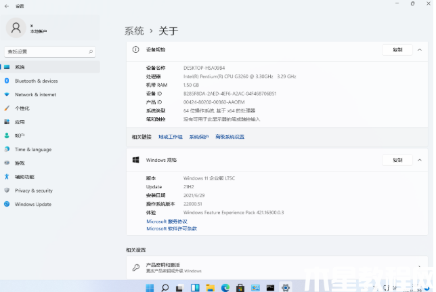Open 个性化 settings
Screen dimensions: 436x292
(x=50, y=108)
